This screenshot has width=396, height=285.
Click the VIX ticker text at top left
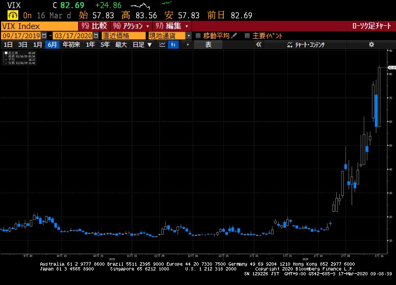pos(14,5)
